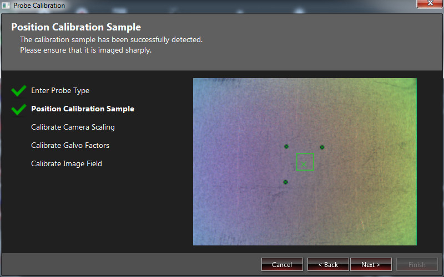
Task: Click the green checkmark beside Enter Probe Type
Action: (19, 91)
